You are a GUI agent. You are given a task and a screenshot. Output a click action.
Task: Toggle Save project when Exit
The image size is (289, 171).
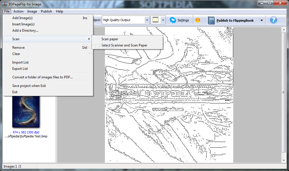[x=48, y=86]
